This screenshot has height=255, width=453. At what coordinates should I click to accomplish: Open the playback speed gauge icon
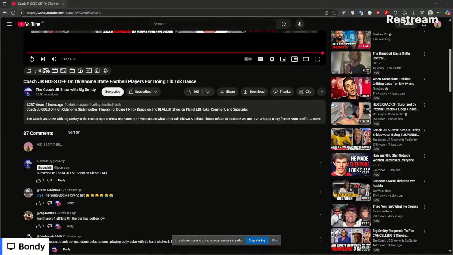click(x=80, y=71)
